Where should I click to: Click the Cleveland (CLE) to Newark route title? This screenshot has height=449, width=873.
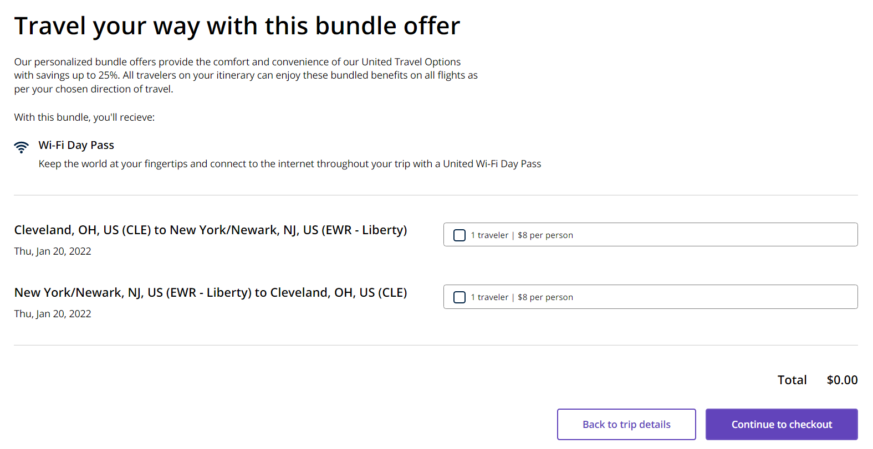[x=211, y=230]
